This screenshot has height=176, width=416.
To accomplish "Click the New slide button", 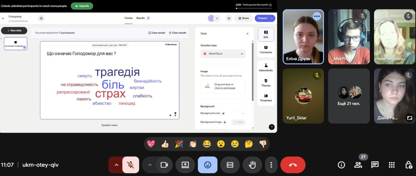I will 14,30.
